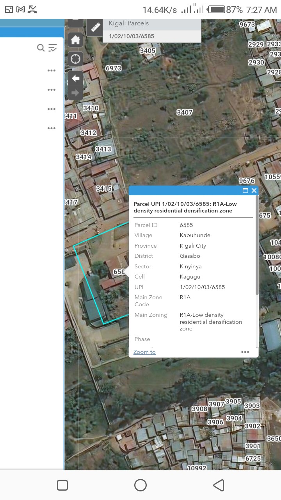Tap Android recent apps square button
This screenshot has width=281, height=500.
coord(62,485)
